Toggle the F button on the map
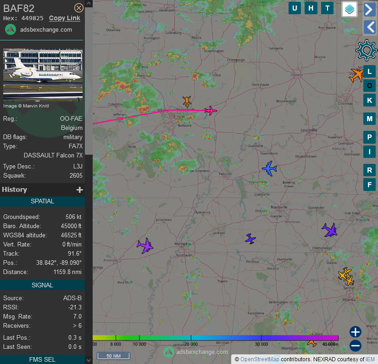Image resolution: width=378 pixels, height=364 pixels. [x=369, y=185]
